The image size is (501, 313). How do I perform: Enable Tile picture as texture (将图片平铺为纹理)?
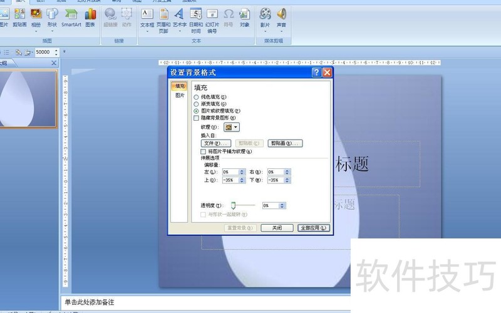pyautogui.click(x=203, y=151)
